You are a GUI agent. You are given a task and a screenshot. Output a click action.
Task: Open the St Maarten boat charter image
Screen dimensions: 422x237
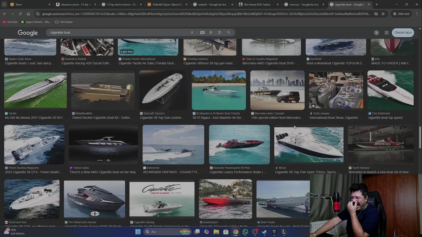(x=219, y=90)
